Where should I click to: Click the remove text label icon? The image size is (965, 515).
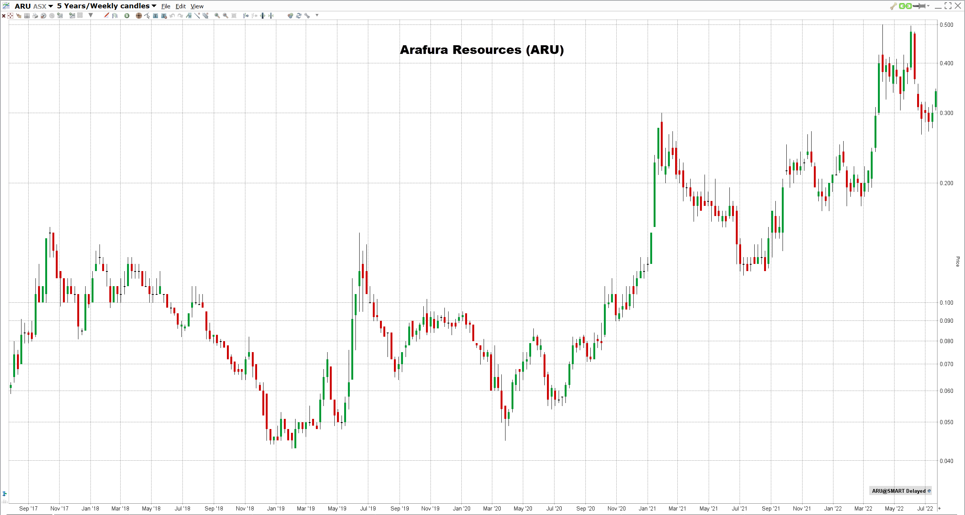pos(164,16)
